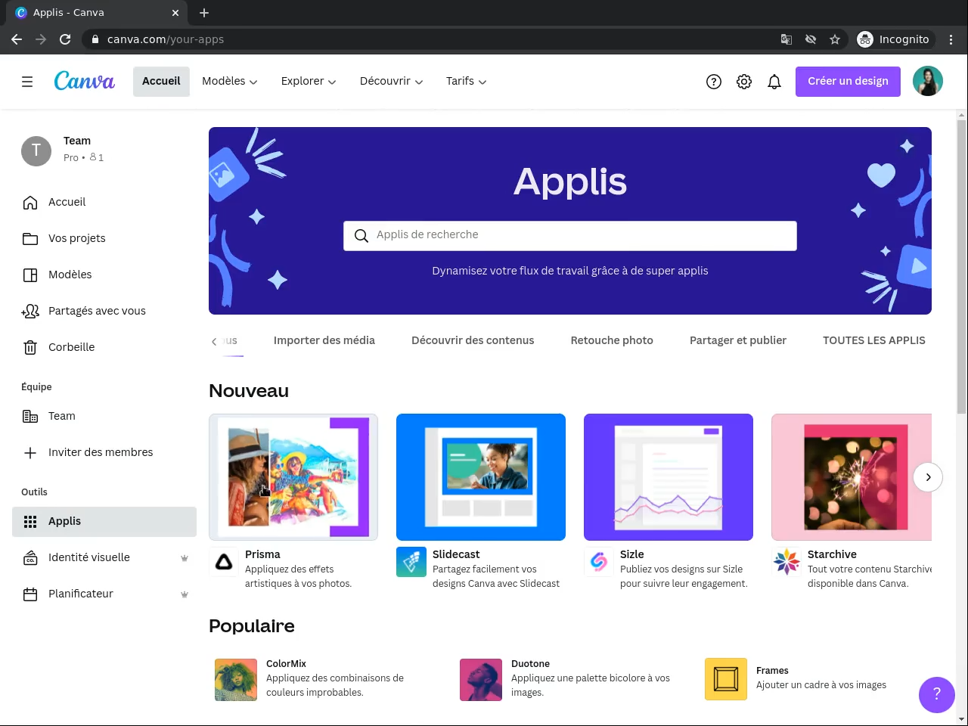The height and width of the screenshot is (726, 968).
Task: Open a new browser tab
Action: [x=204, y=13]
